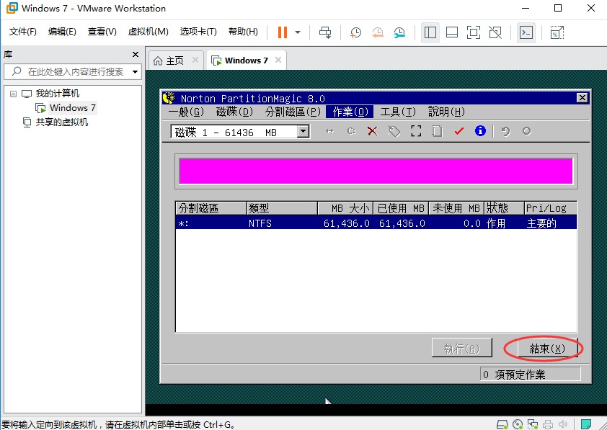
Task: Close the Windows 7 tab
Action: point(278,60)
